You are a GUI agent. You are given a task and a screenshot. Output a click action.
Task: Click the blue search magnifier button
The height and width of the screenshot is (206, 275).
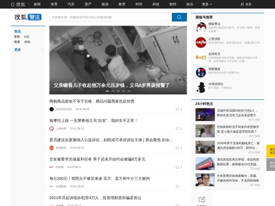pyautogui.click(x=179, y=17)
